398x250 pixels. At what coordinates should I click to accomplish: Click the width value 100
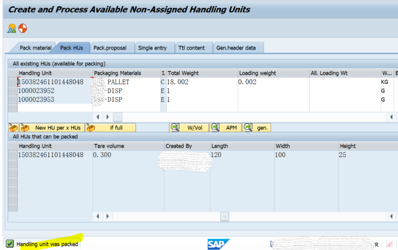pos(280,155)
